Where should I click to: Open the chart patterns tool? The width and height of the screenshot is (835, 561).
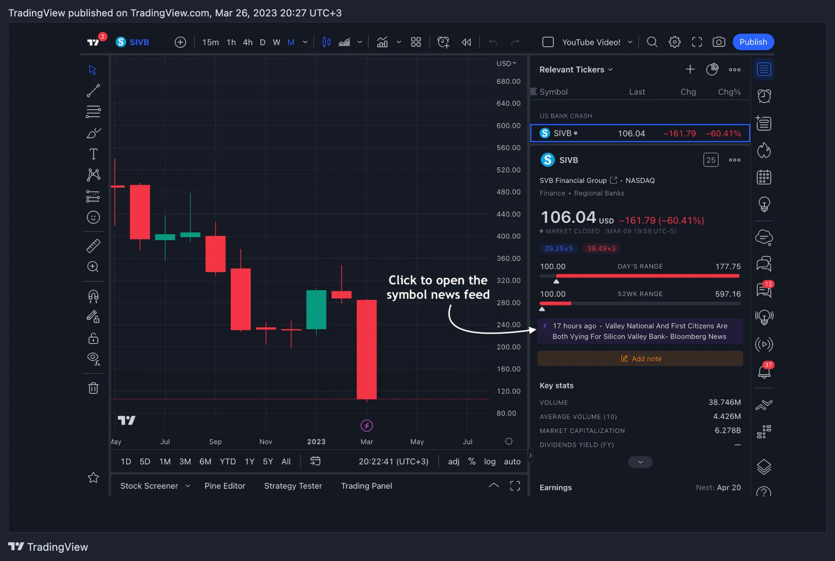point(93,175)
